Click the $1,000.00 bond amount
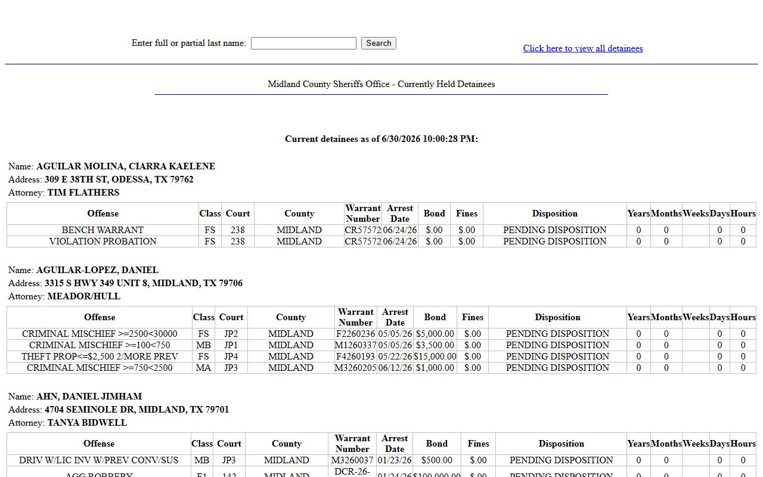Viewport: 763px width, 477px height. tap(435, 368)
